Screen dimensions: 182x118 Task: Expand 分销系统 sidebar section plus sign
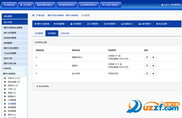[x=26, y=69]
